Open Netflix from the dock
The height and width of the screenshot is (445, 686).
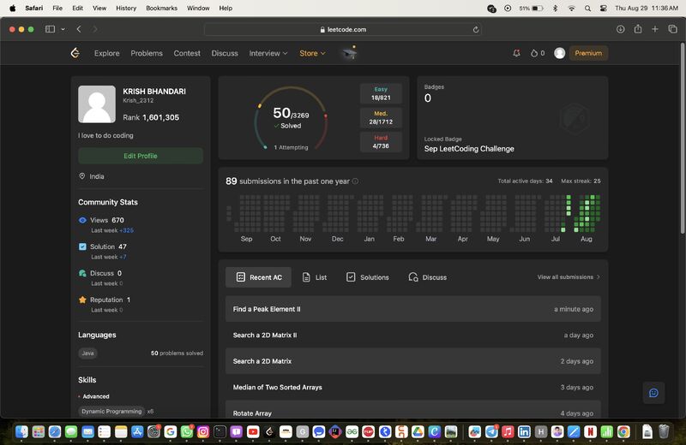[x=590, y=432]
